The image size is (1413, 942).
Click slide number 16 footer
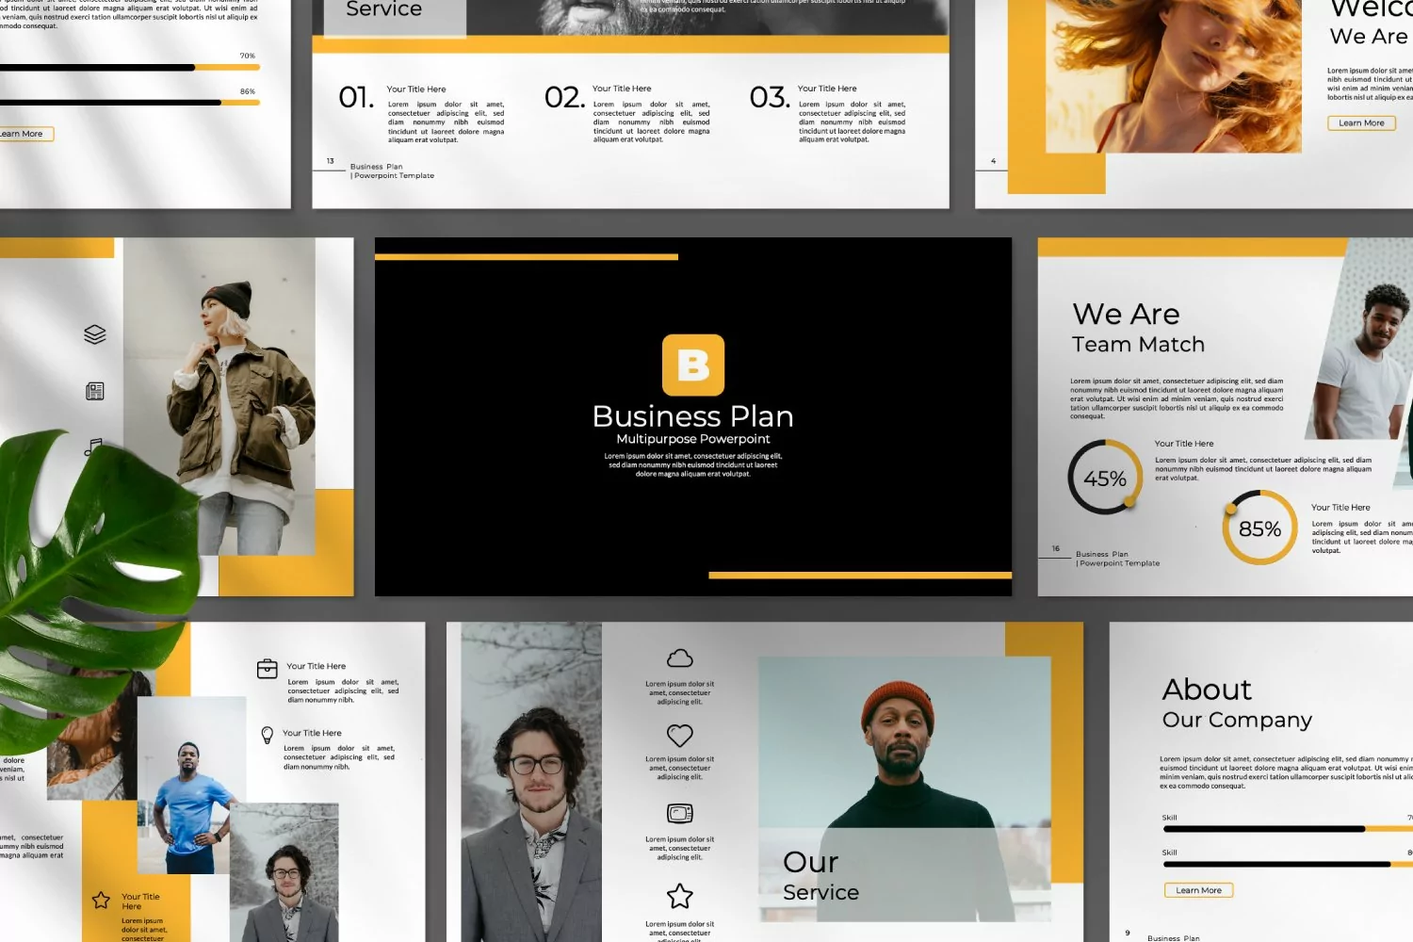pos(1056,548)
